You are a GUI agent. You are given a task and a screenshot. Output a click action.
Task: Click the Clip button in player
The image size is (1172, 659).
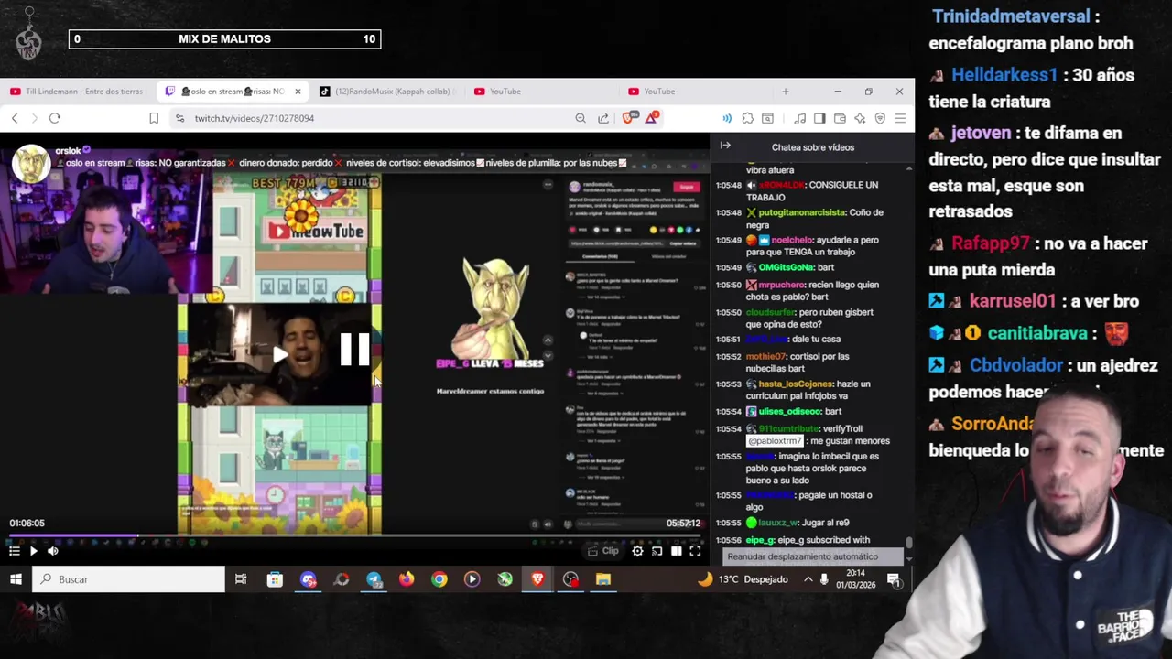(x=603, y=551)
